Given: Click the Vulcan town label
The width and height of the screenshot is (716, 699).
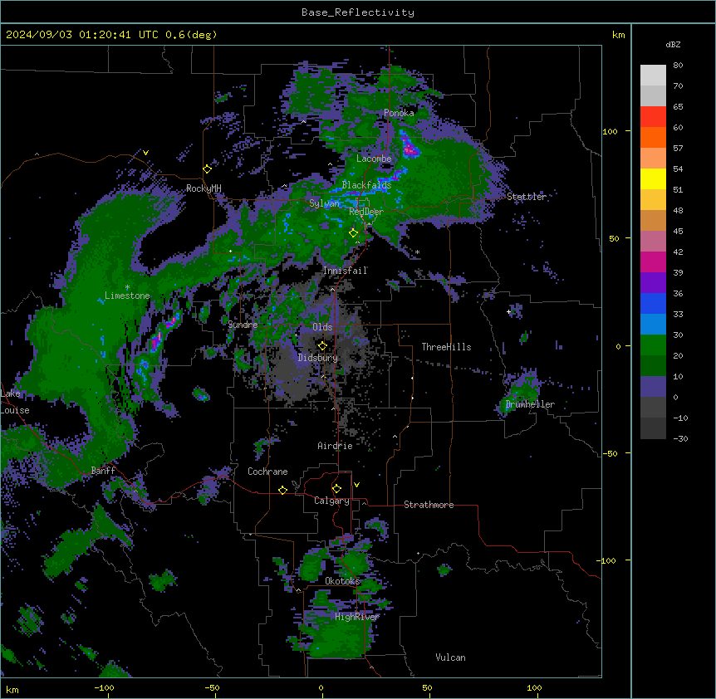Looking at the screenshot, I should point(450,657).
